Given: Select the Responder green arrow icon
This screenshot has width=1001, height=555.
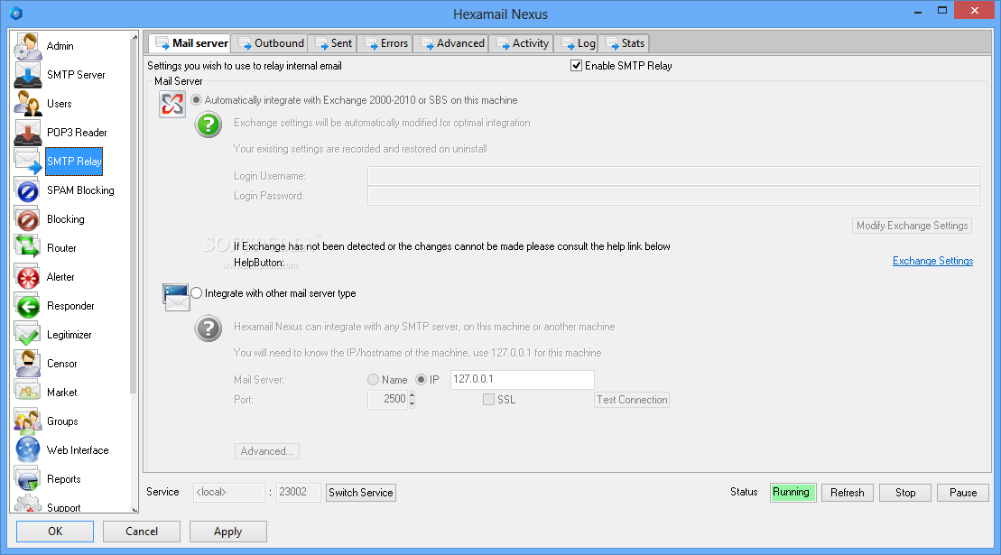Looking at the screenshot, I should [x=27, y=306].
